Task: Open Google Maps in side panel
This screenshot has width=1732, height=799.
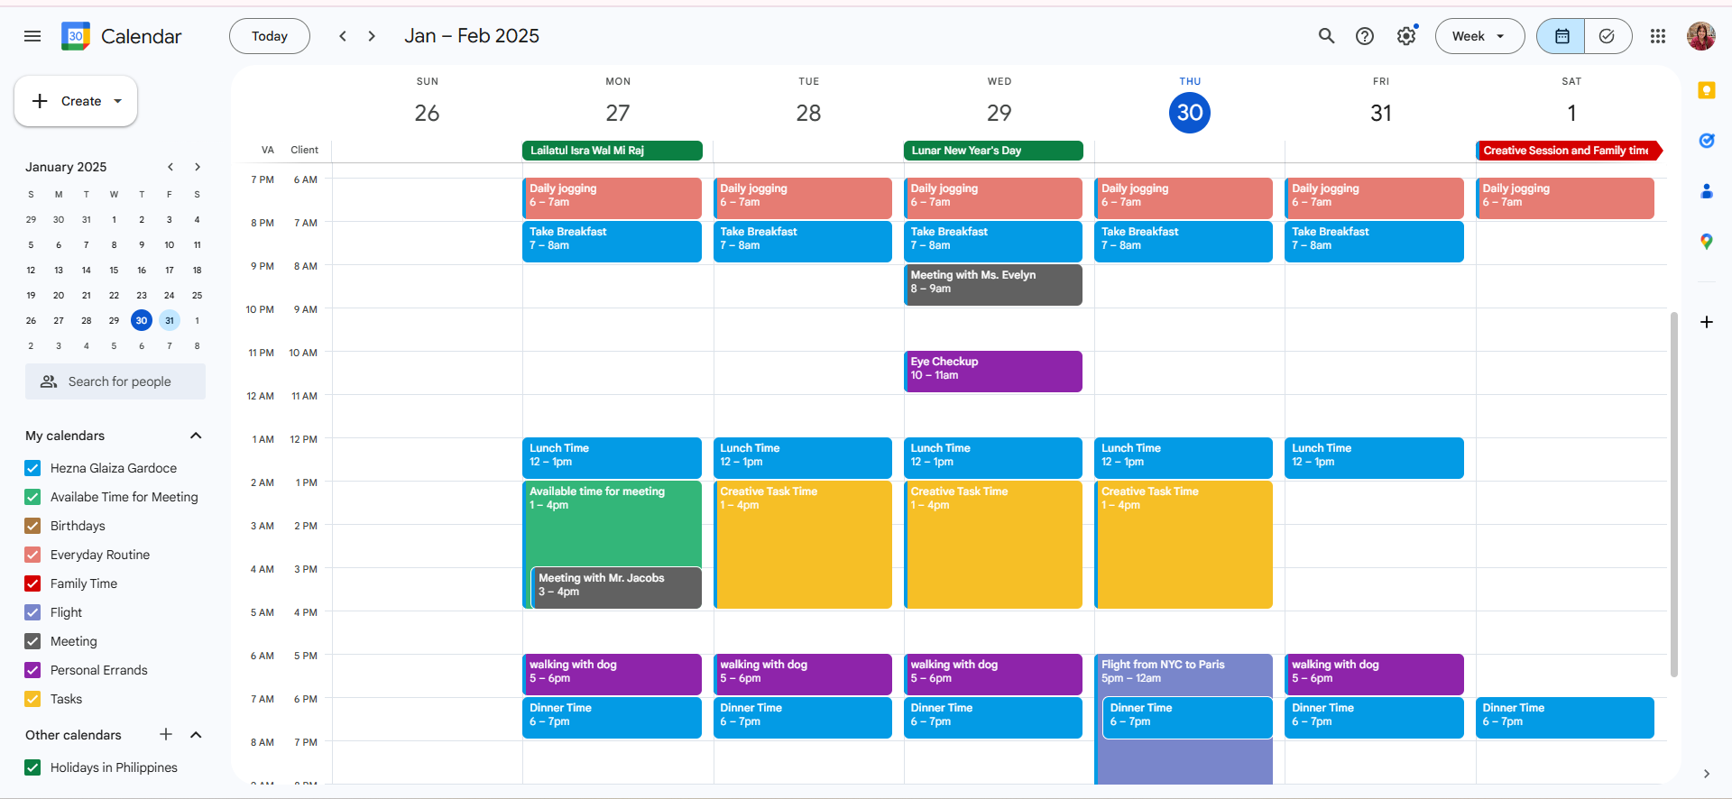Action: pos(1706,242)
